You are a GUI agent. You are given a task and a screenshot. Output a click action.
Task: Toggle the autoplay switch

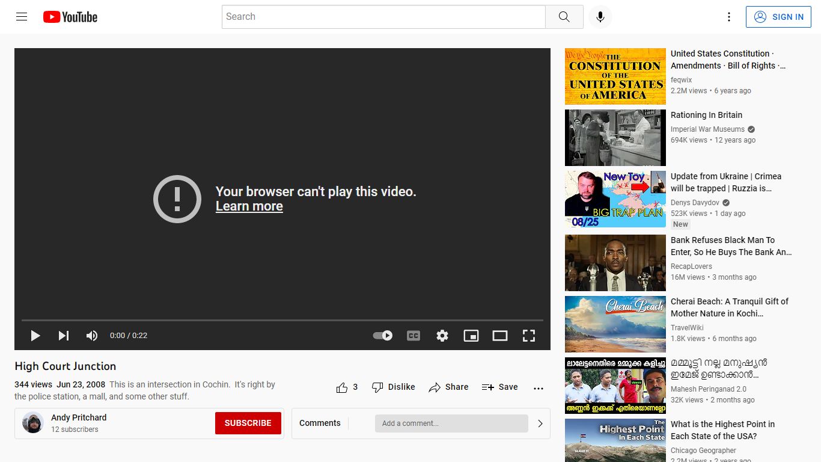click(x=383, y=336)
